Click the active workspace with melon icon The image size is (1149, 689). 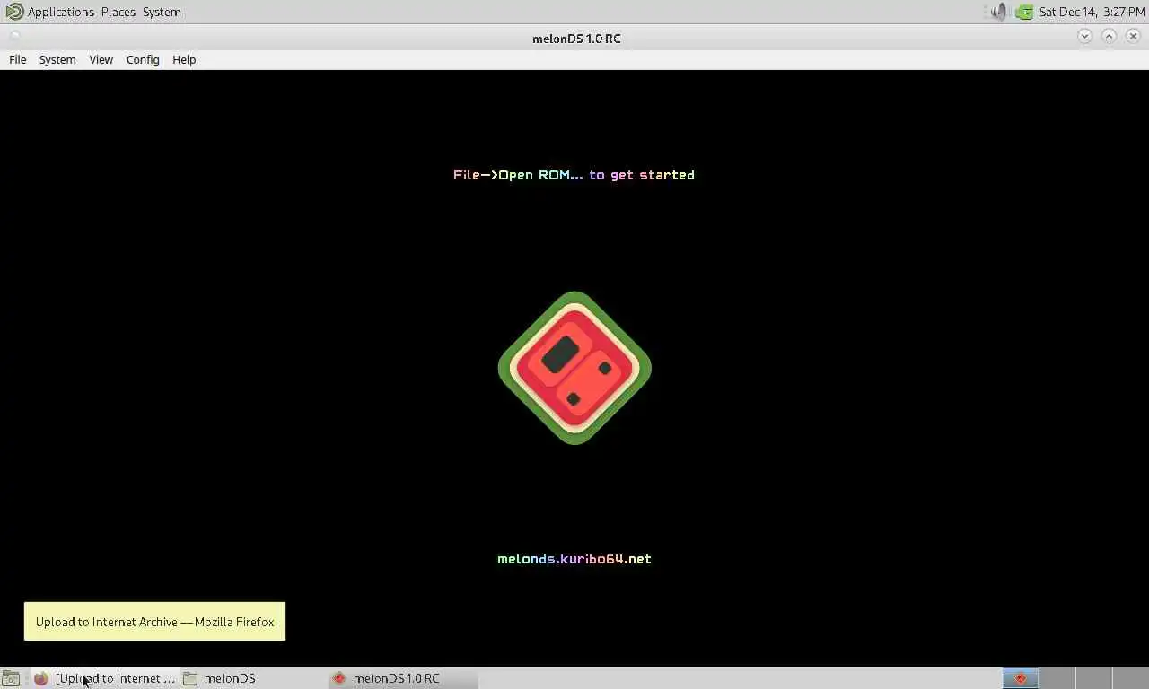1020,678
